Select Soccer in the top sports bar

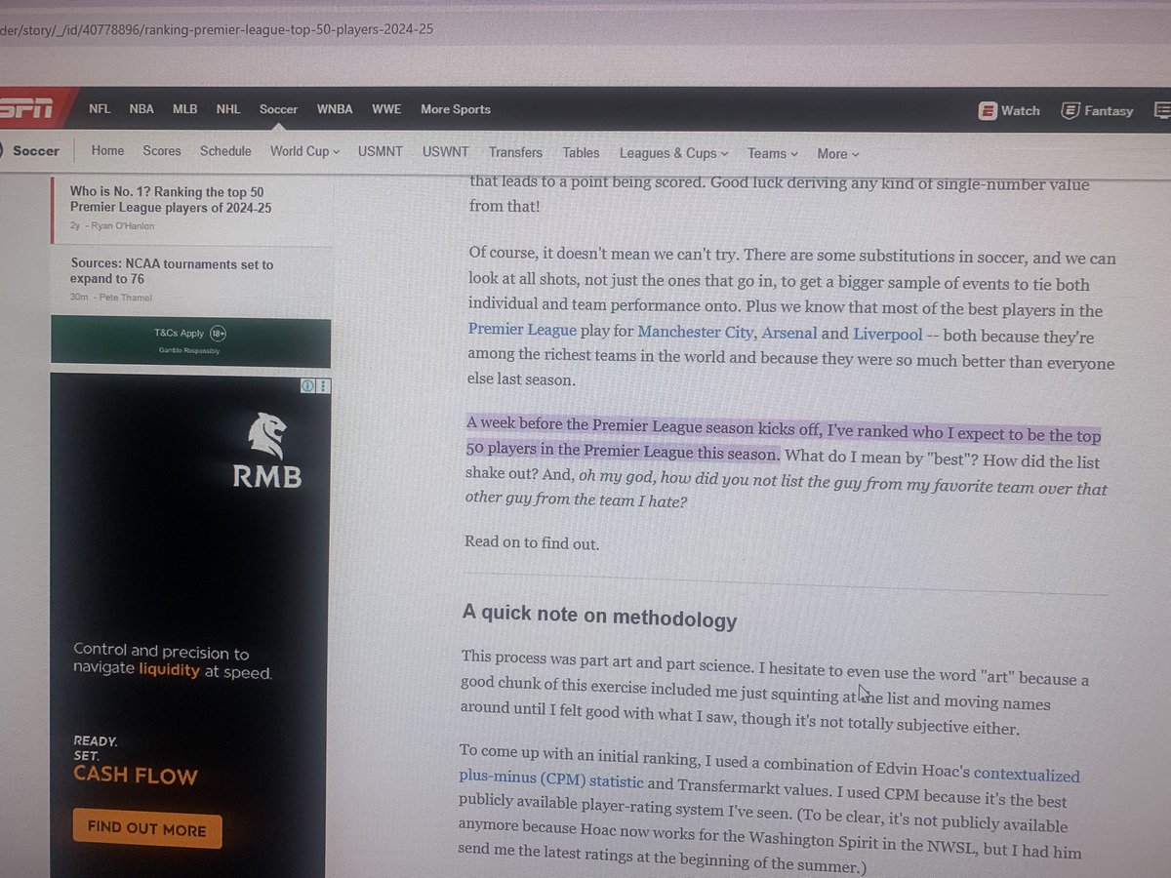click(278, 109)
